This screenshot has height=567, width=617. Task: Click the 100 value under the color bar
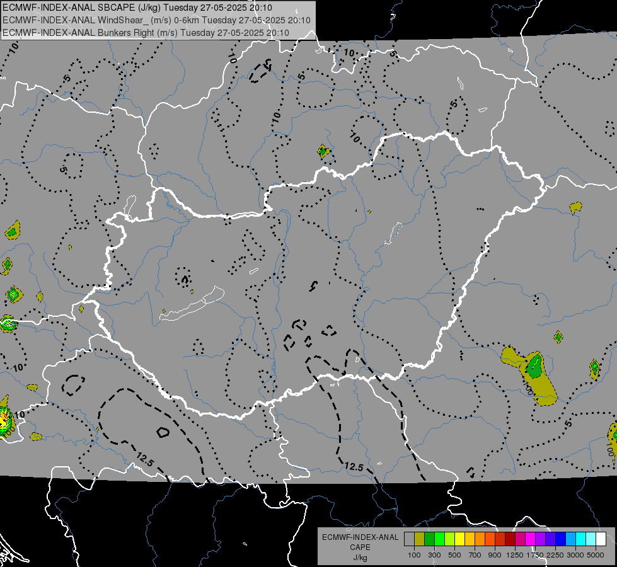(414, 555)
